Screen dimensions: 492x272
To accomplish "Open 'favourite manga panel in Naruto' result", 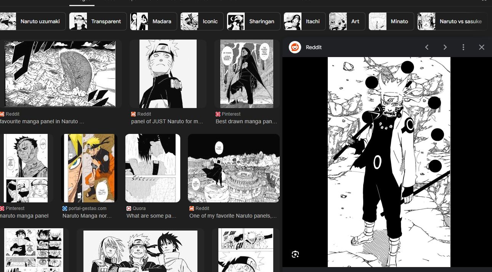I will point(42,122).
